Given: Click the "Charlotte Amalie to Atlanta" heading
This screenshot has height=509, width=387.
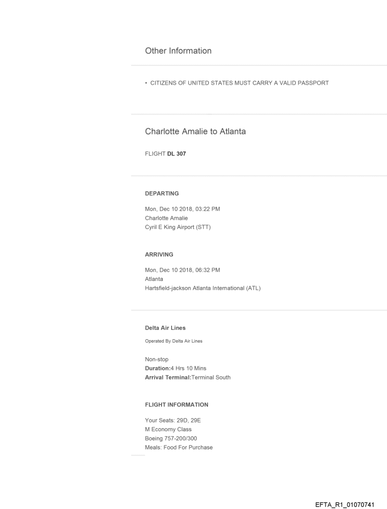Looking at the screenshot, I should (x=195, y=131).
